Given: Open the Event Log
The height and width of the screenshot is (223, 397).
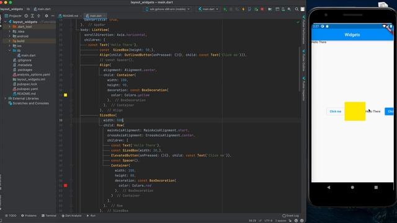Looking at the screenshot, I should (x=291, y=216).
